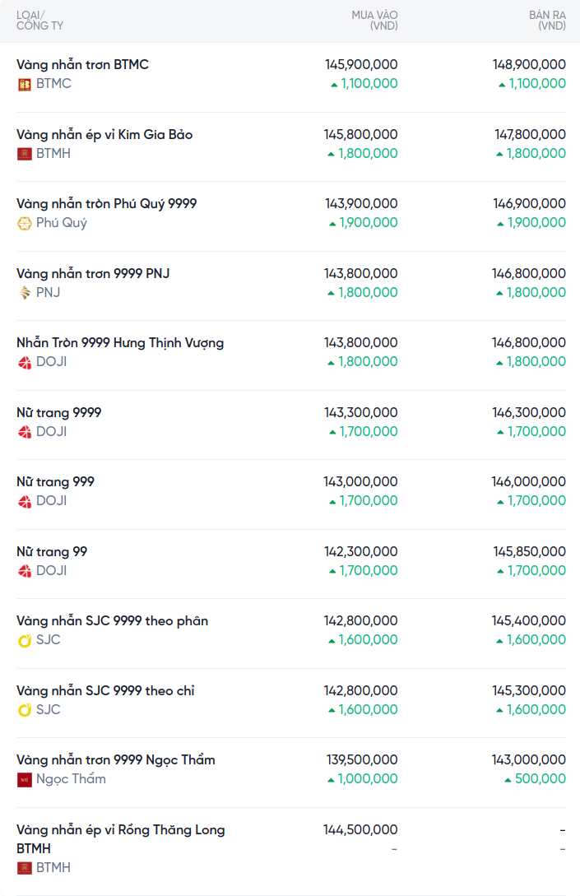Click DOJI logo under Nữ trang 999
The width and height of the screenshot is (580, 896).
(25, 501)
